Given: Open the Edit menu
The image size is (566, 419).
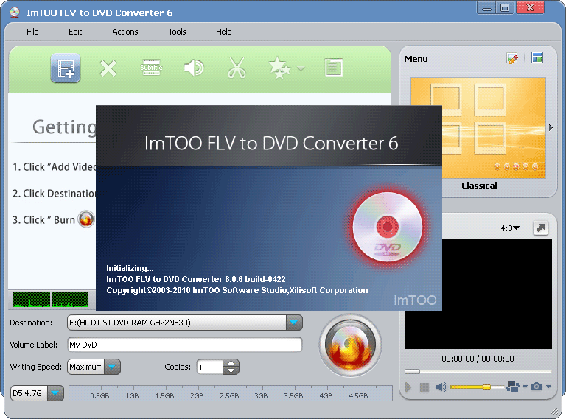Looking at the screenshot, I should pyautogui.click(x=75, y=32).
